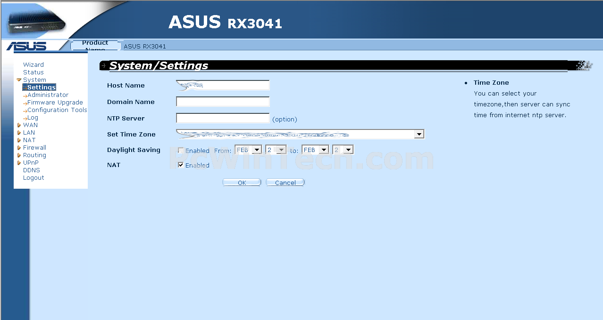This screenshot has width=603, height=320.
Task: Select Settings under System
Action: pyautogui.click(x=42, y=88)
